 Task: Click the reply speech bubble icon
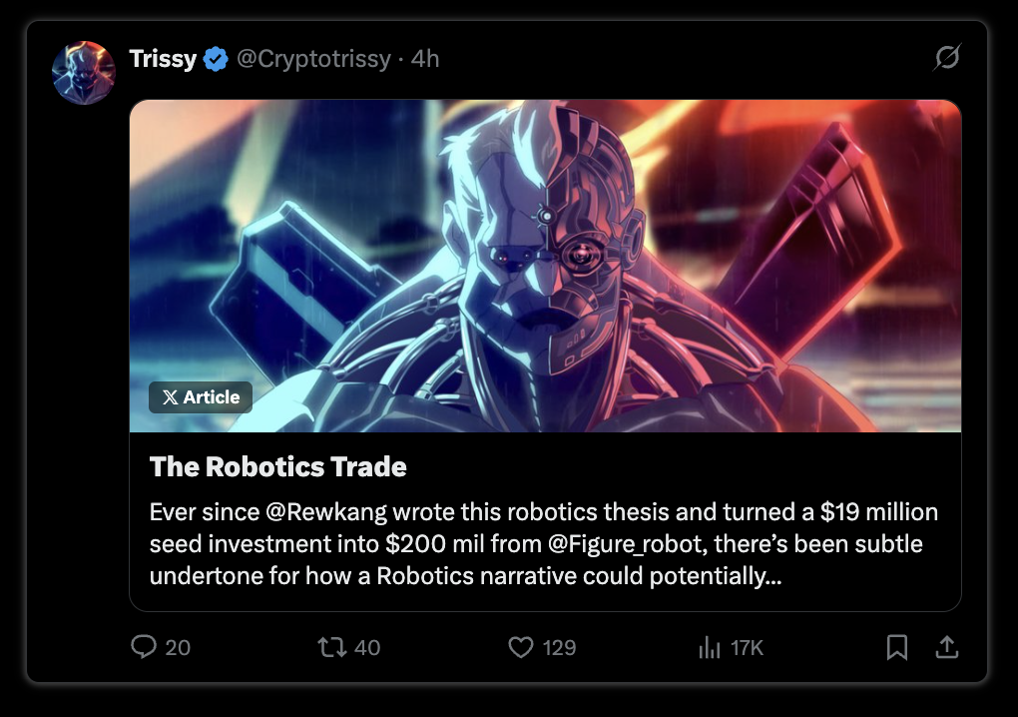pyautogui.click(x=144, y=647)
